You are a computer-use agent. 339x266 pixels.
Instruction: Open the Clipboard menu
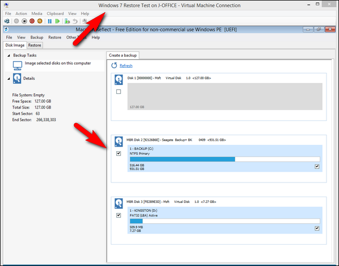tap(55, 14)
